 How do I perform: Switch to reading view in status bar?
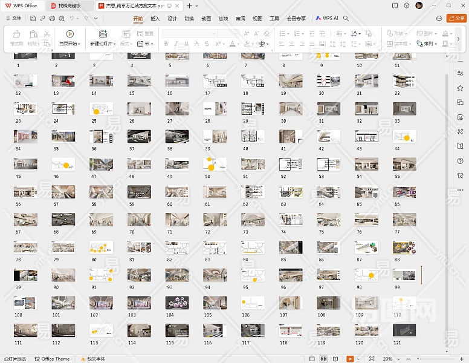[335, 359]
